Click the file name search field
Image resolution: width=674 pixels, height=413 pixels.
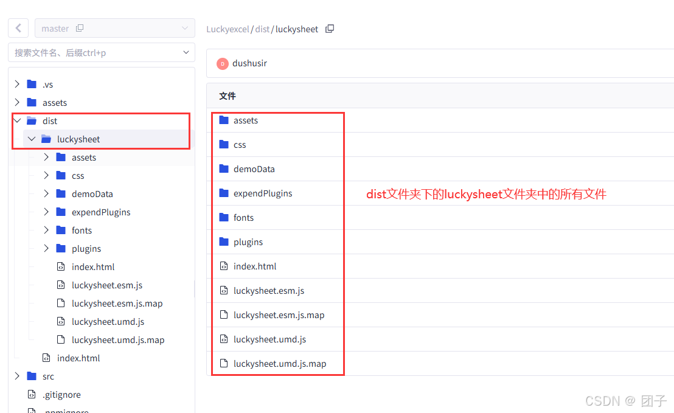(x=102, y=52)
